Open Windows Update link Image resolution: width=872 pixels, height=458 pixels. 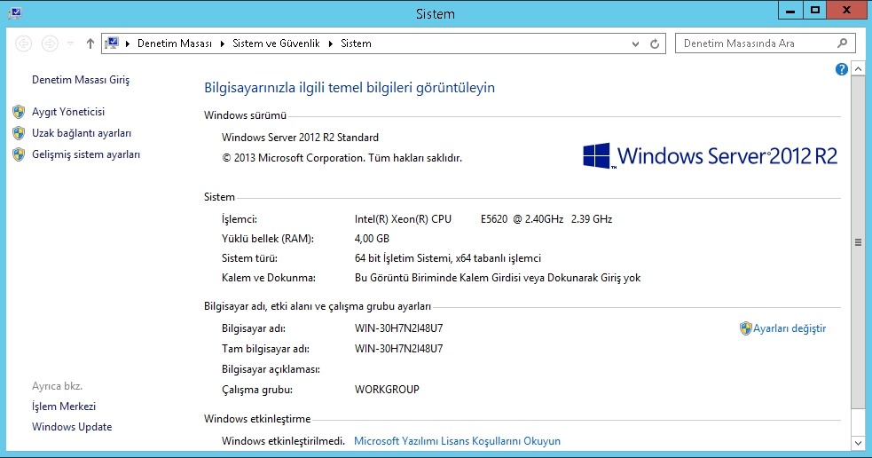pyautogui.click(x=72, y=427)
